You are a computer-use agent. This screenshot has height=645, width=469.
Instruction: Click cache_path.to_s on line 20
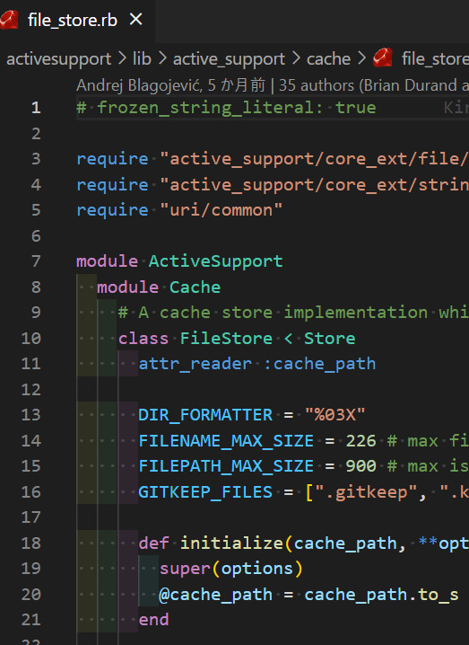pyautogui.click(x=381, y=595)
